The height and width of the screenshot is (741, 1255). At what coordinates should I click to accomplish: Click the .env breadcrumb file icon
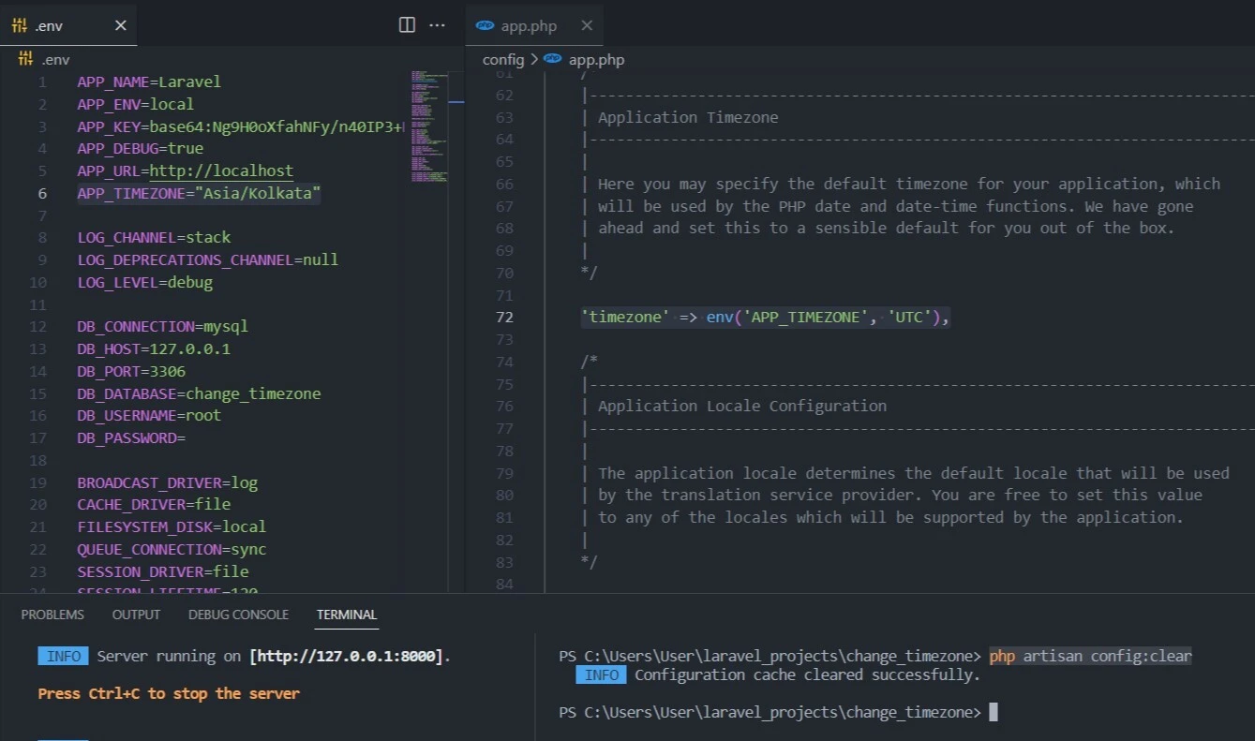click(x=25, y=59)
